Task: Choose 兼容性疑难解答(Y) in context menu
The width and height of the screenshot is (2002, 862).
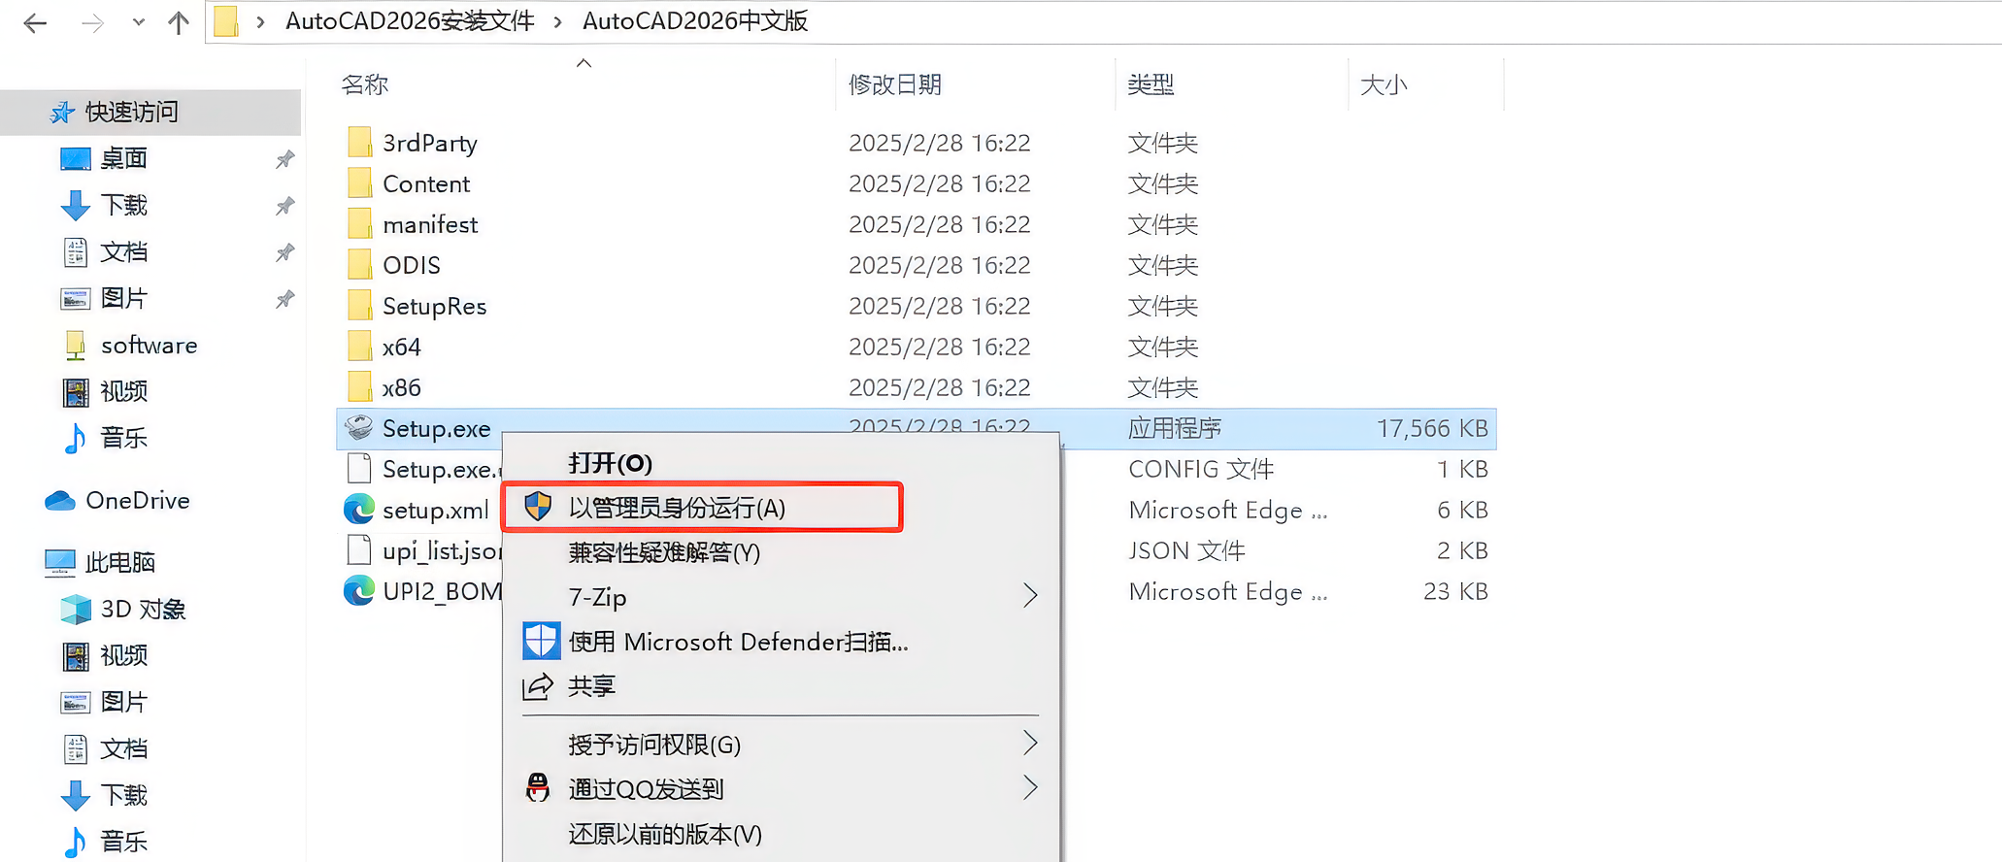Action: point(664,552)
